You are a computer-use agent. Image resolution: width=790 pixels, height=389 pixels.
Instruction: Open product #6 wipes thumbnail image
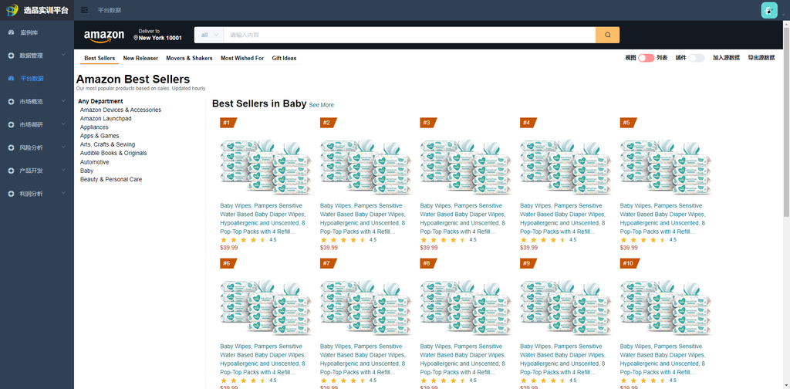click(265, 307)
